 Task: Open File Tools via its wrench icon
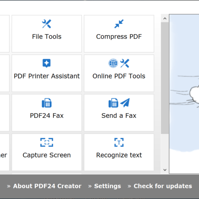pyautogui.click(x=46, y=24)
